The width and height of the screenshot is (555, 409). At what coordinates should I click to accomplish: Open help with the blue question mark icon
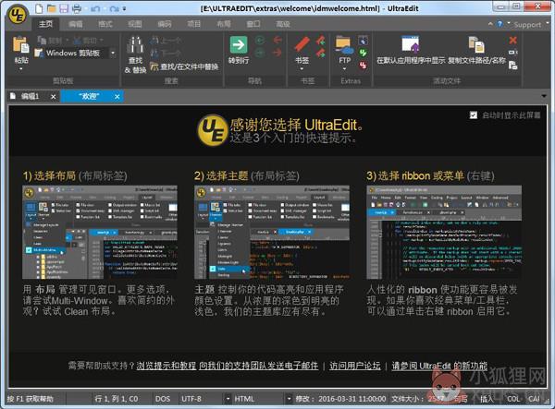tap(499, 24)
